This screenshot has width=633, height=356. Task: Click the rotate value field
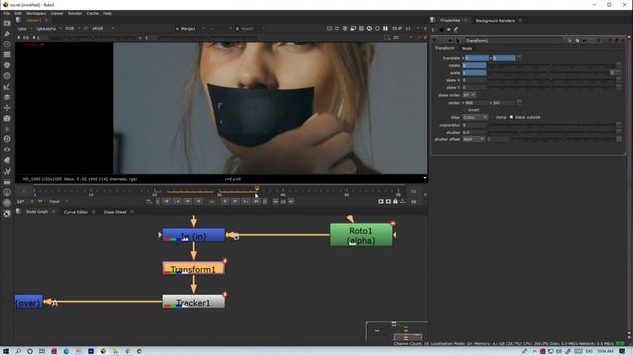[x=474, y=66]
